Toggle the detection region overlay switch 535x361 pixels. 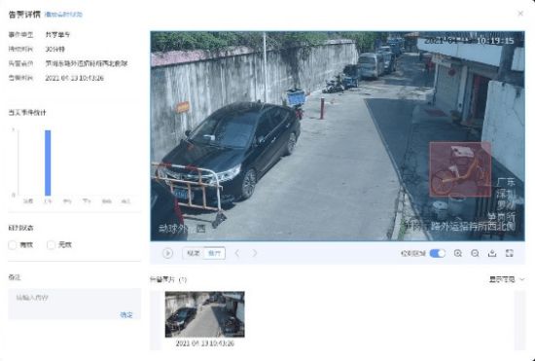pos(438,253)
